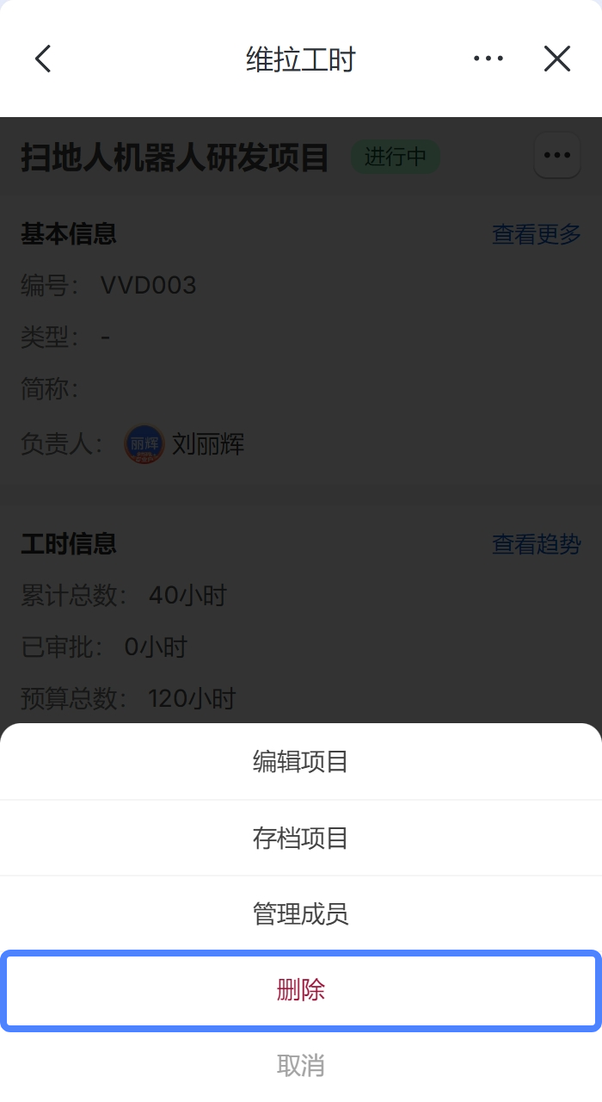Dismiss the sheet with 取消
Image resolution: width=602 pixels, height=1102 pixels.
click(301, 1066)
